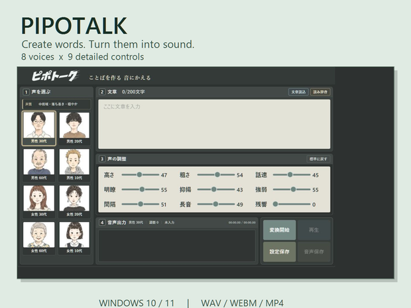The width and height of the screenshot is (411, 308).
Task: Adjust the 話速 speech speed slider
Action: pos(292,175)
